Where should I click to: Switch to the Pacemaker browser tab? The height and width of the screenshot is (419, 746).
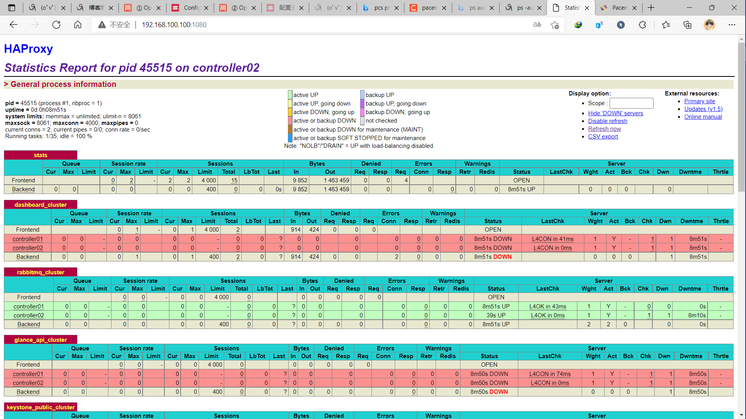tap(619, 8)
